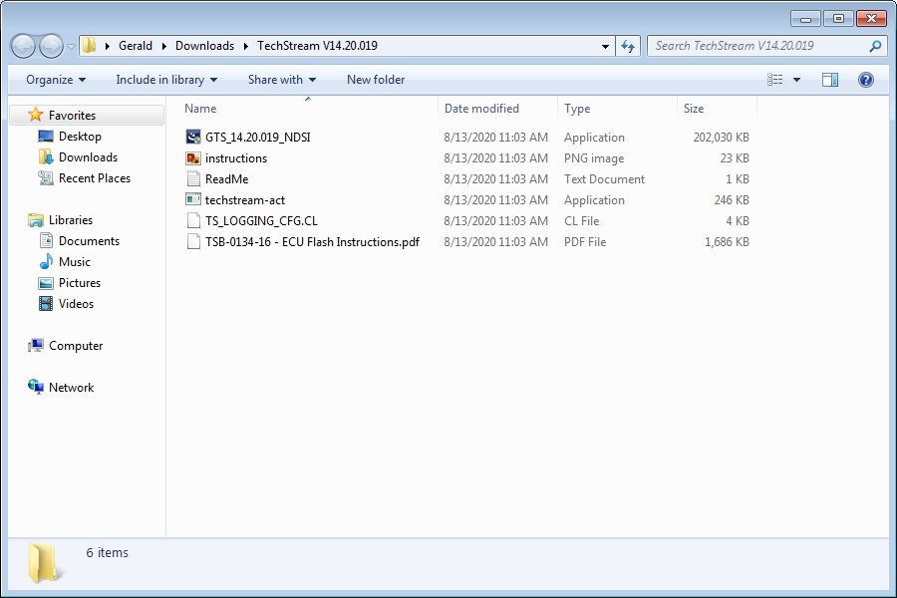Viewport: 897px width, 598px height.
Task: Expand the breadcrumb arrow after Downloads
Action: pyautogui.click(x=246, y=46)
